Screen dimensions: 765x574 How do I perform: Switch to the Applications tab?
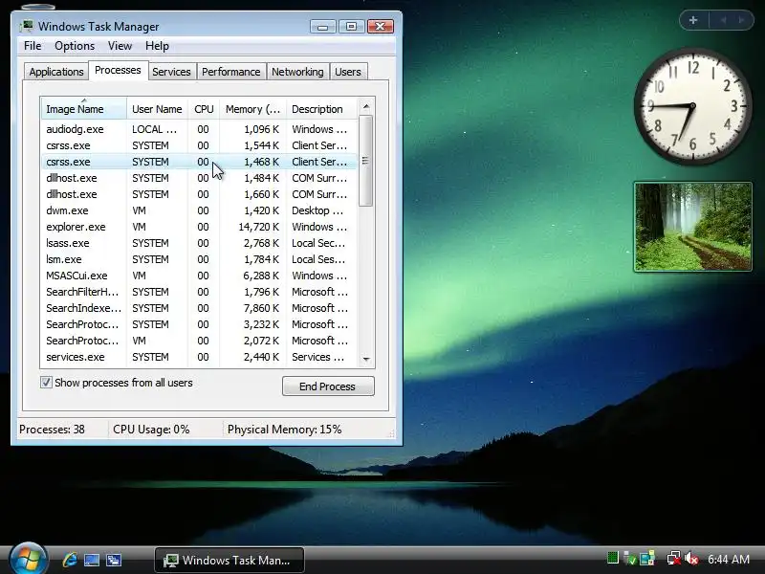coord(56,72)
